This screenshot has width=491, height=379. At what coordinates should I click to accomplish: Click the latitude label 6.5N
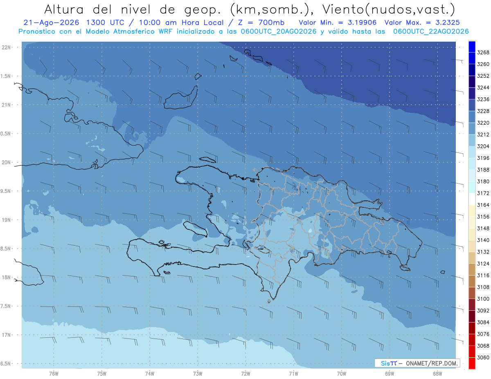point(6,364)
